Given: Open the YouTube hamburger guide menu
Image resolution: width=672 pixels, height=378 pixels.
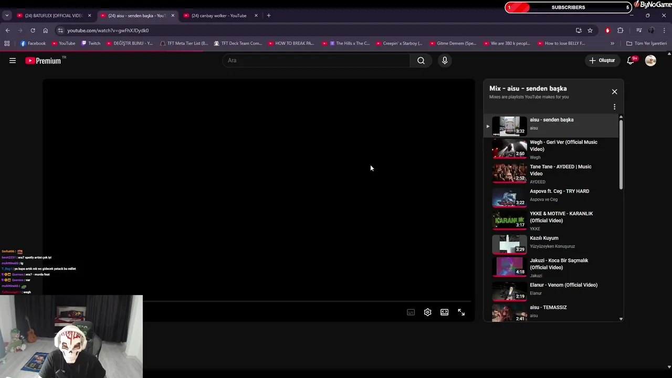Looking at the screenshot, I should pos(13,60).
